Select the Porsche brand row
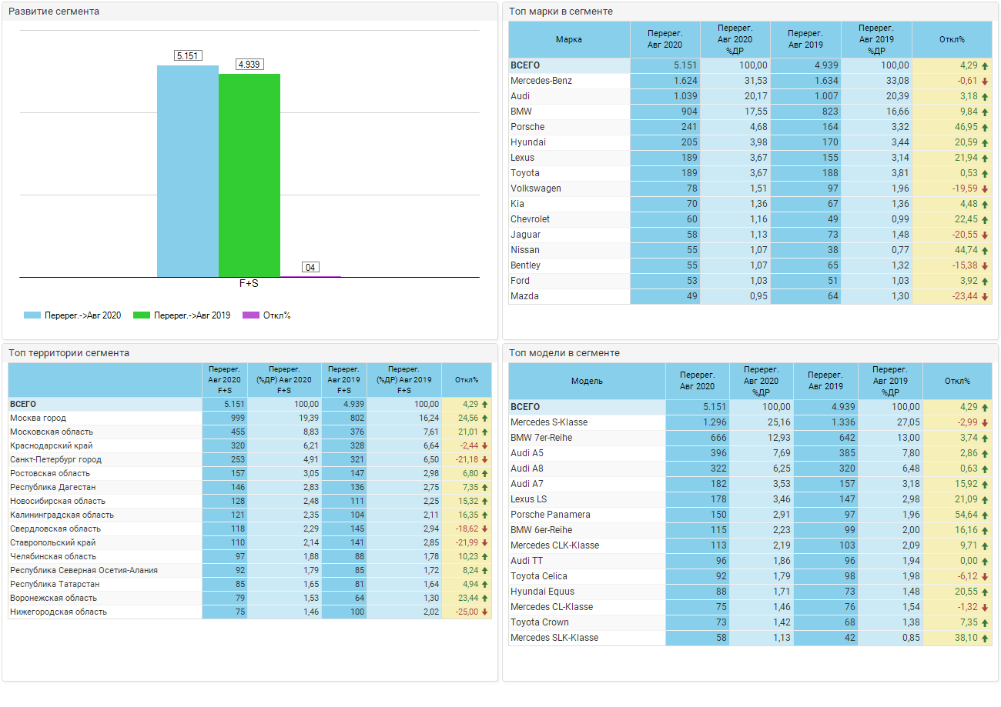Viewport: 1001px width, 707px height. (750, 127)
